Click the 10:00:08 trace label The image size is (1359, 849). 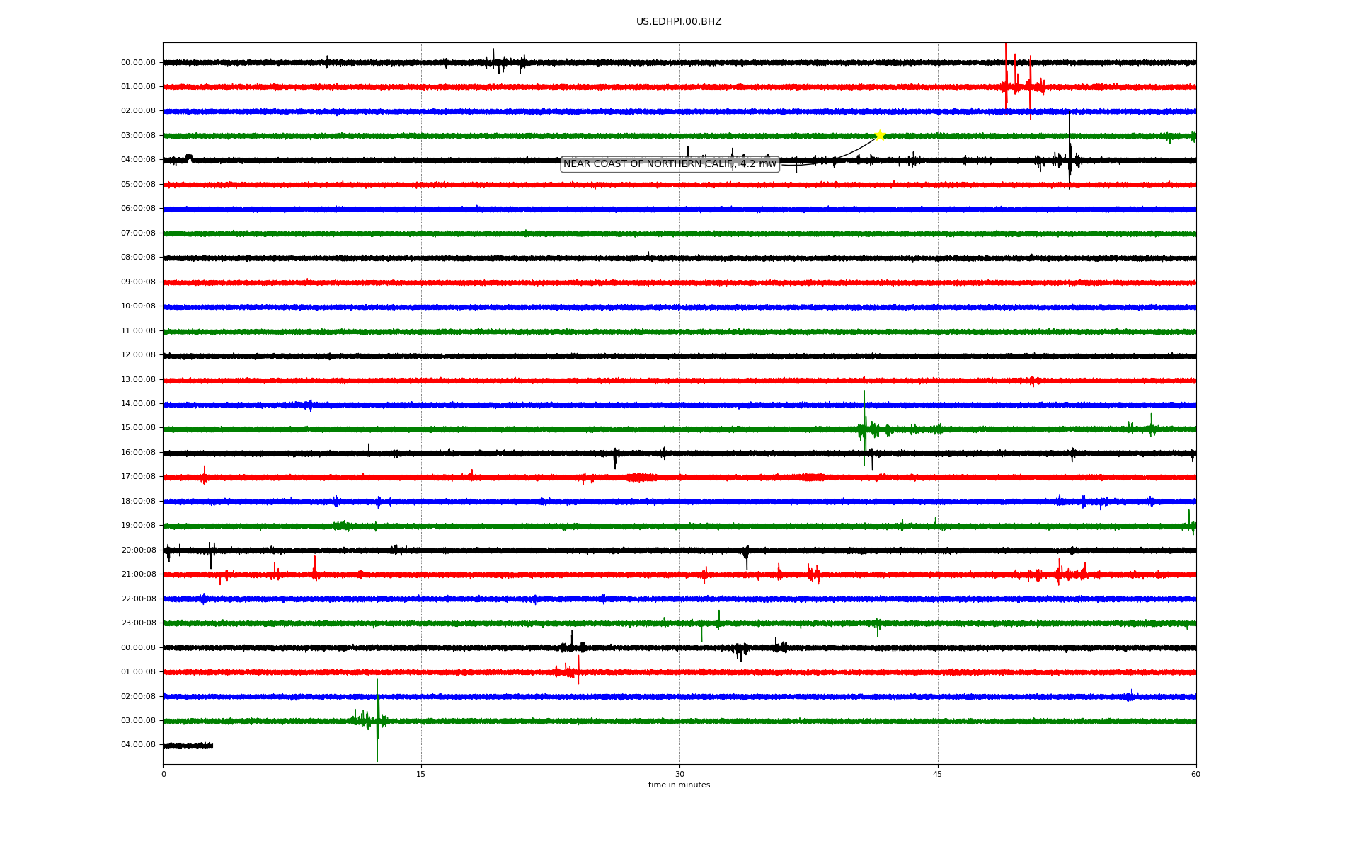click(x=138, y=306)
